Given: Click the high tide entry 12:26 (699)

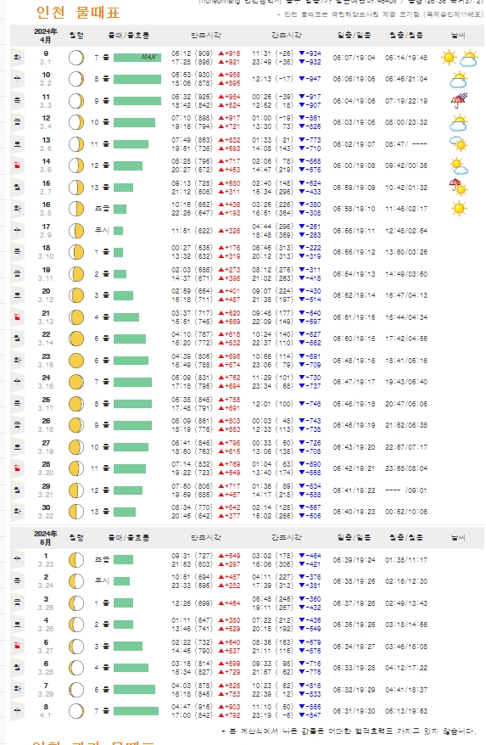Looking at the screenshot, I should tap(192, 603).
